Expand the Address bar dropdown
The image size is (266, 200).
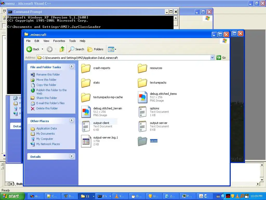pos(212,58)
